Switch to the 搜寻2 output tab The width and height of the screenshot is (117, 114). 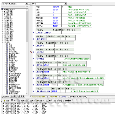57,101
